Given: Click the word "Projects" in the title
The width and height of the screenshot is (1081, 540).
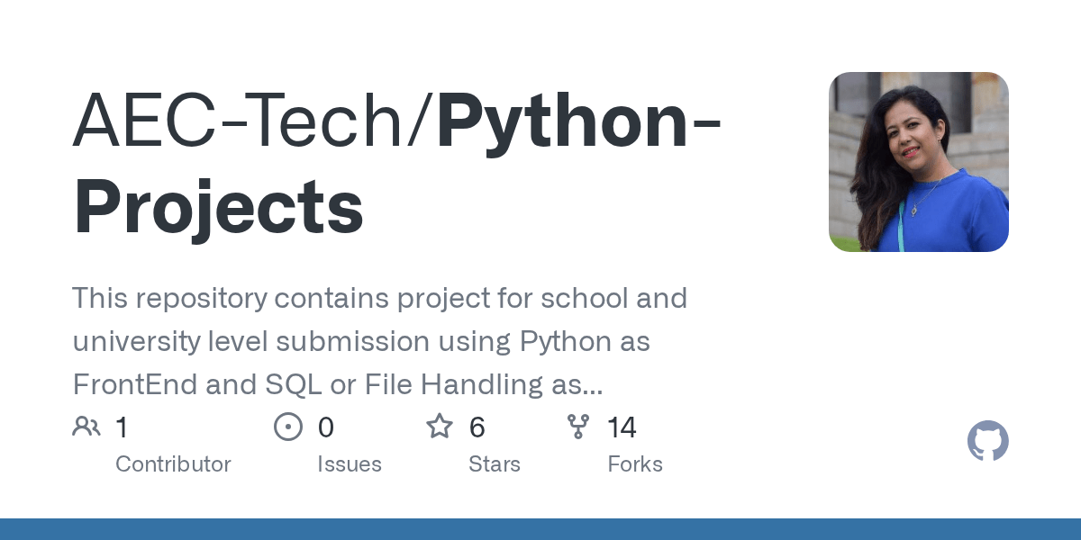Looking at the screenshot, I should 218,207.
